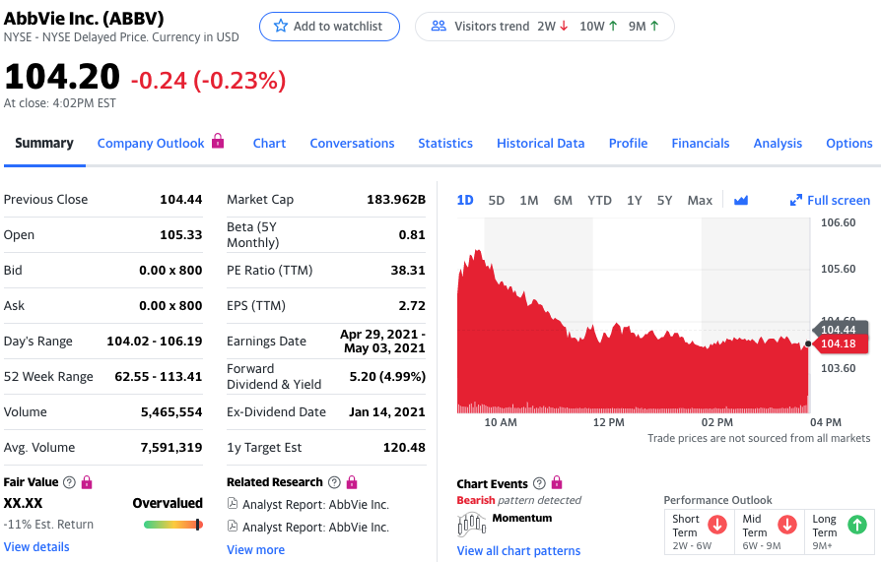Click the Fair Value overvalued gradient bar
881x562 pixels.
coord(173,525)
